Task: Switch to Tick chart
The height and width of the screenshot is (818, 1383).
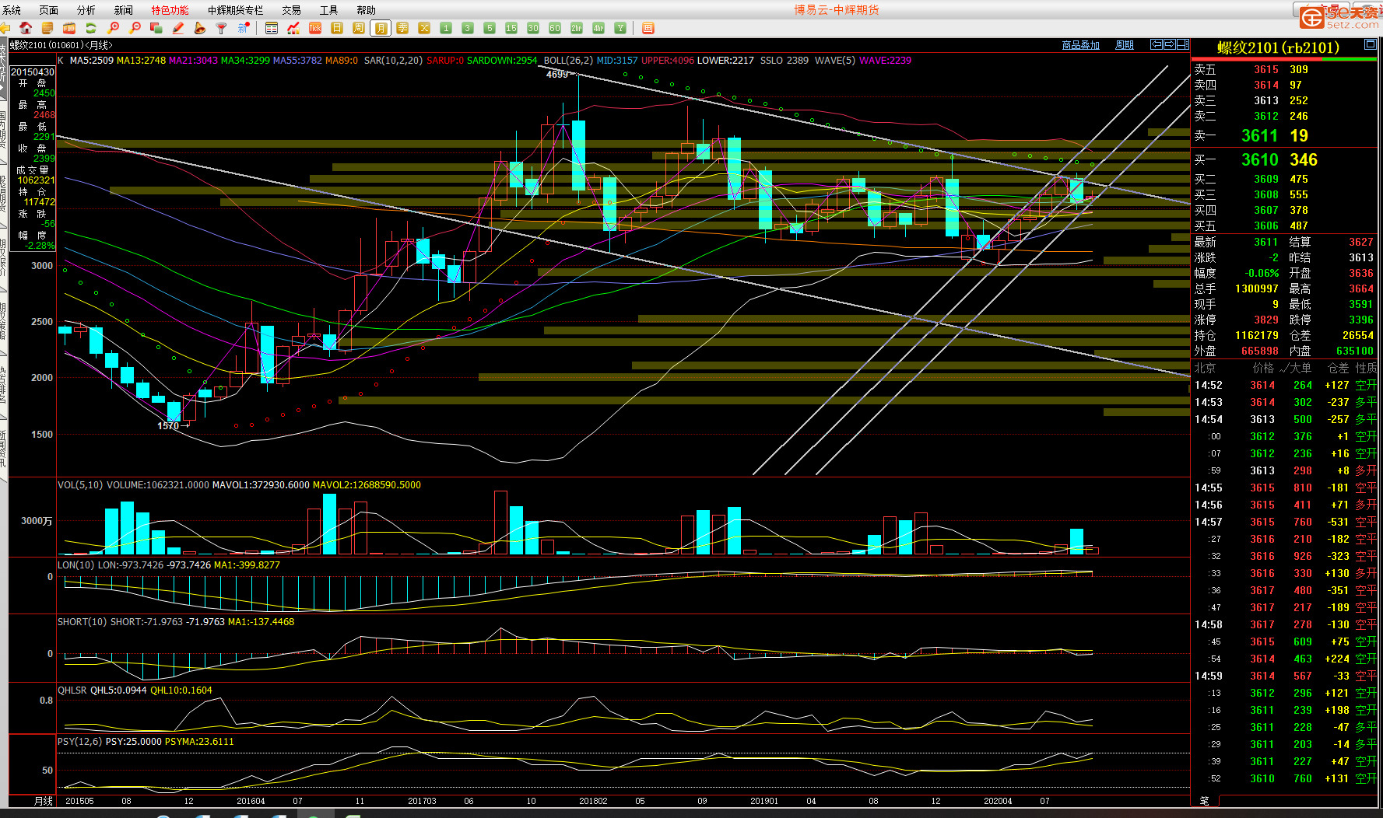Action: click(315, 28)
